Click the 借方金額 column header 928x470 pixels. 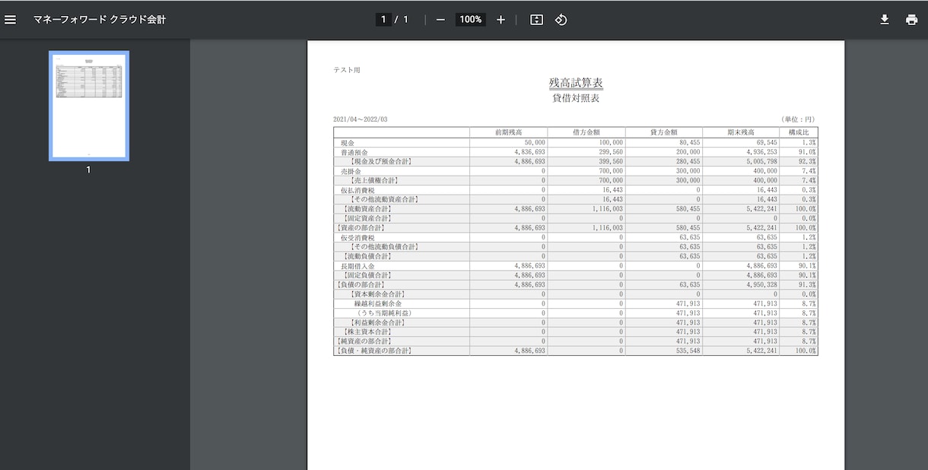[586, 132]
